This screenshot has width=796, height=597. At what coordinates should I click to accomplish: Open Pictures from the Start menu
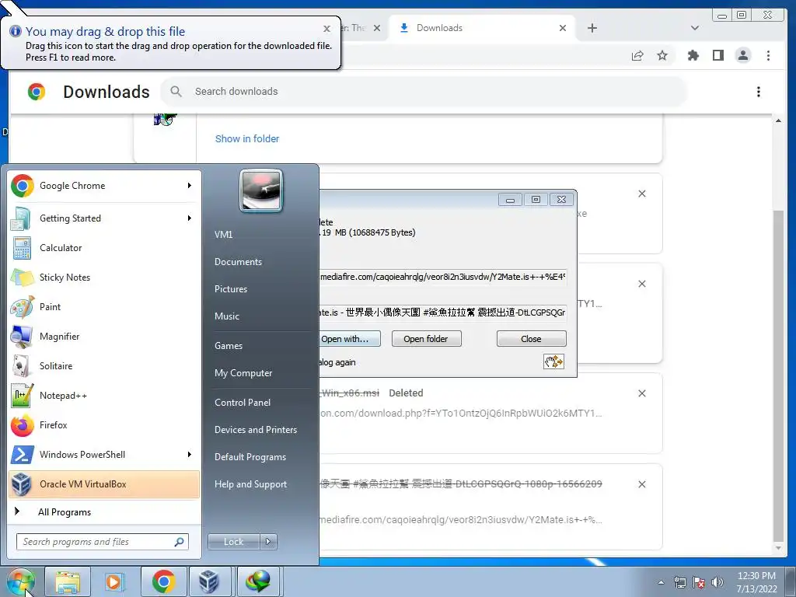[x=230, y=289]
